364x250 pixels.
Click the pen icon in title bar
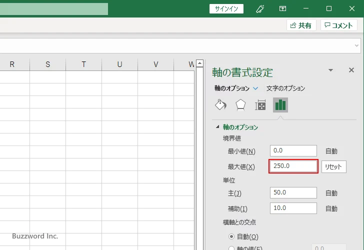(260, 8)
